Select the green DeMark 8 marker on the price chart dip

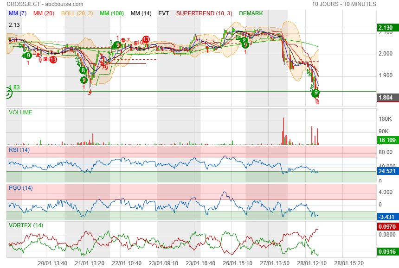coord(83,70)
